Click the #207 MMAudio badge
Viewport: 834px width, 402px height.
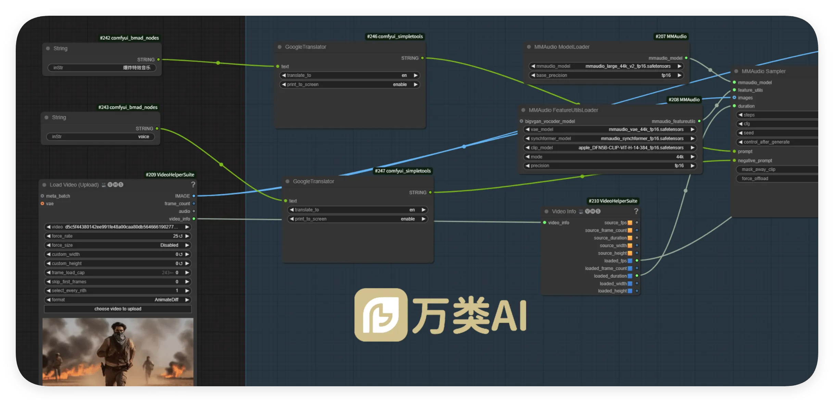point(671,37)
